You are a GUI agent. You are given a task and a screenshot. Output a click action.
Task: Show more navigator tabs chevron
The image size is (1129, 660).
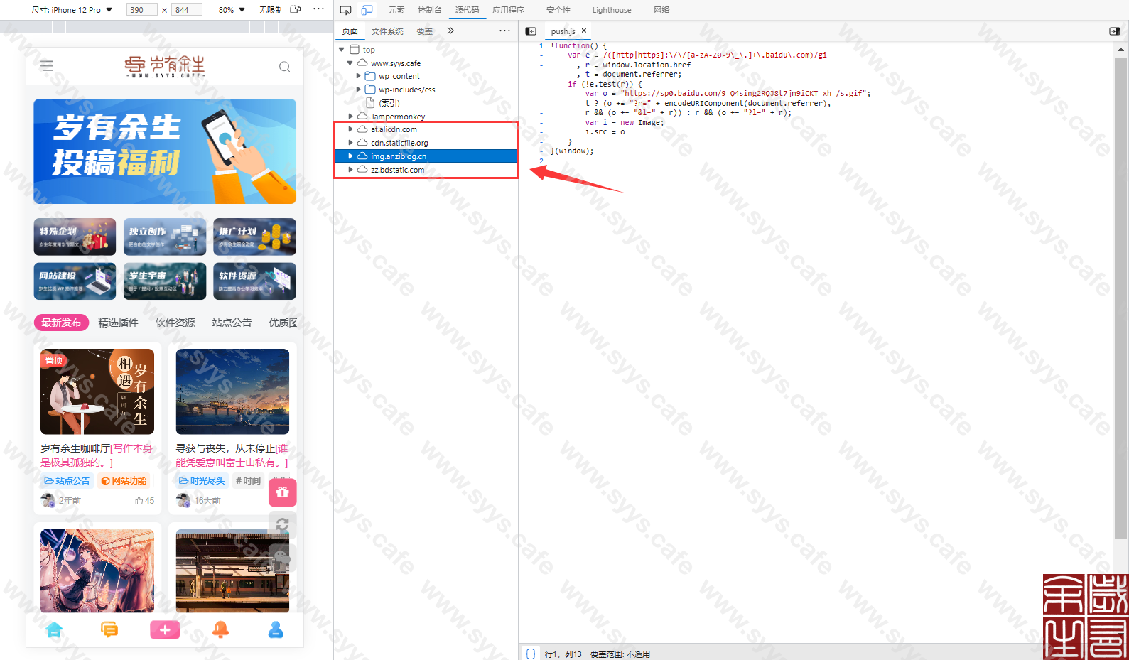[x=450, y=31]
